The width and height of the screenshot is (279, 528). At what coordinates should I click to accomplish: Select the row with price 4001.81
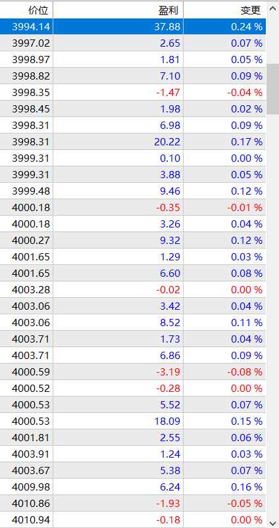tap(133, 438)
